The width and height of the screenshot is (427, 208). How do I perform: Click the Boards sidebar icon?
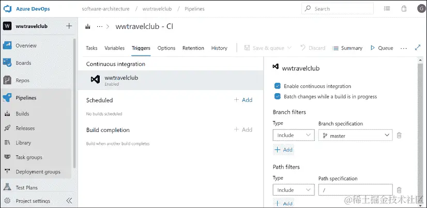[x=7, y=63]
